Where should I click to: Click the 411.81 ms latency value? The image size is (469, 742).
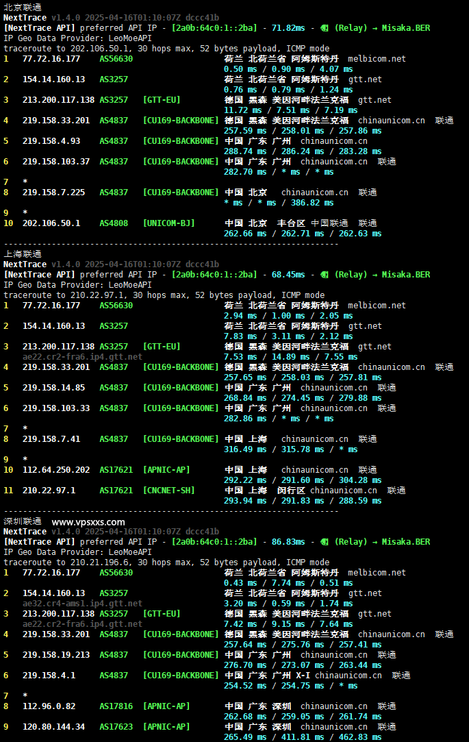(x=303, y=737)
